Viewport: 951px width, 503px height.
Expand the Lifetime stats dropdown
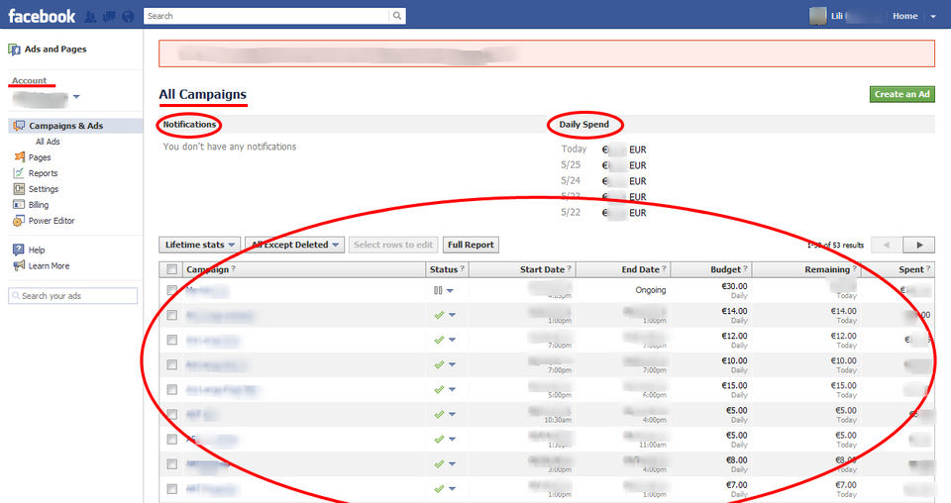pos(199,245)
